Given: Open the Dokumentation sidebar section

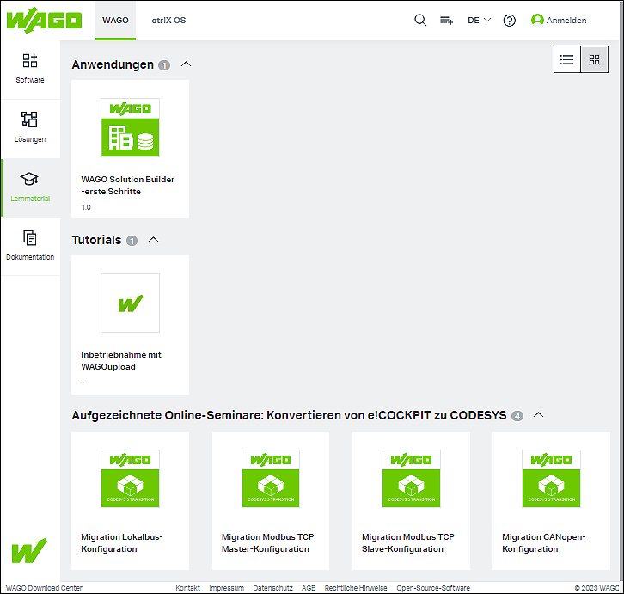Looking at the screenshot, I should point(30,246).
